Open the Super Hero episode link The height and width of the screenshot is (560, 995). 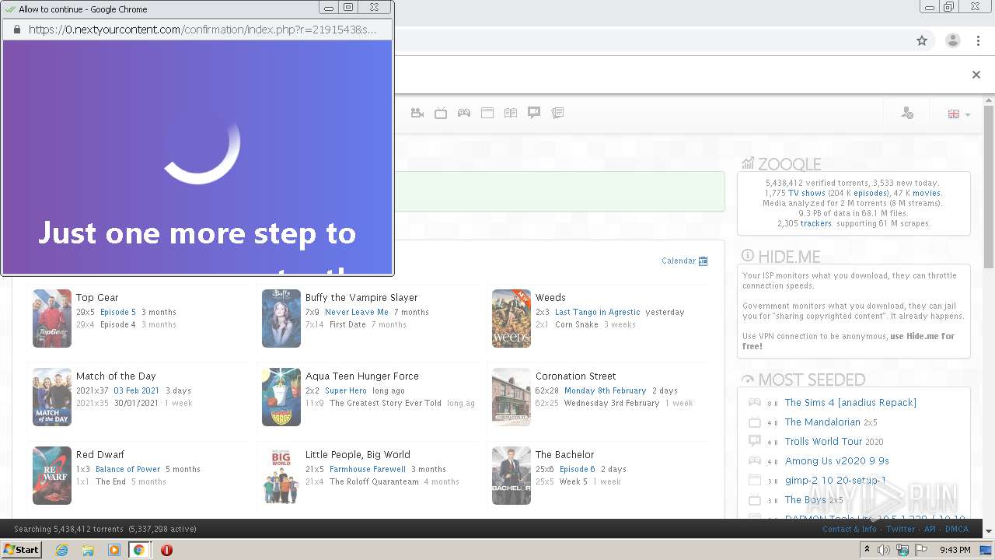(346, 390)
